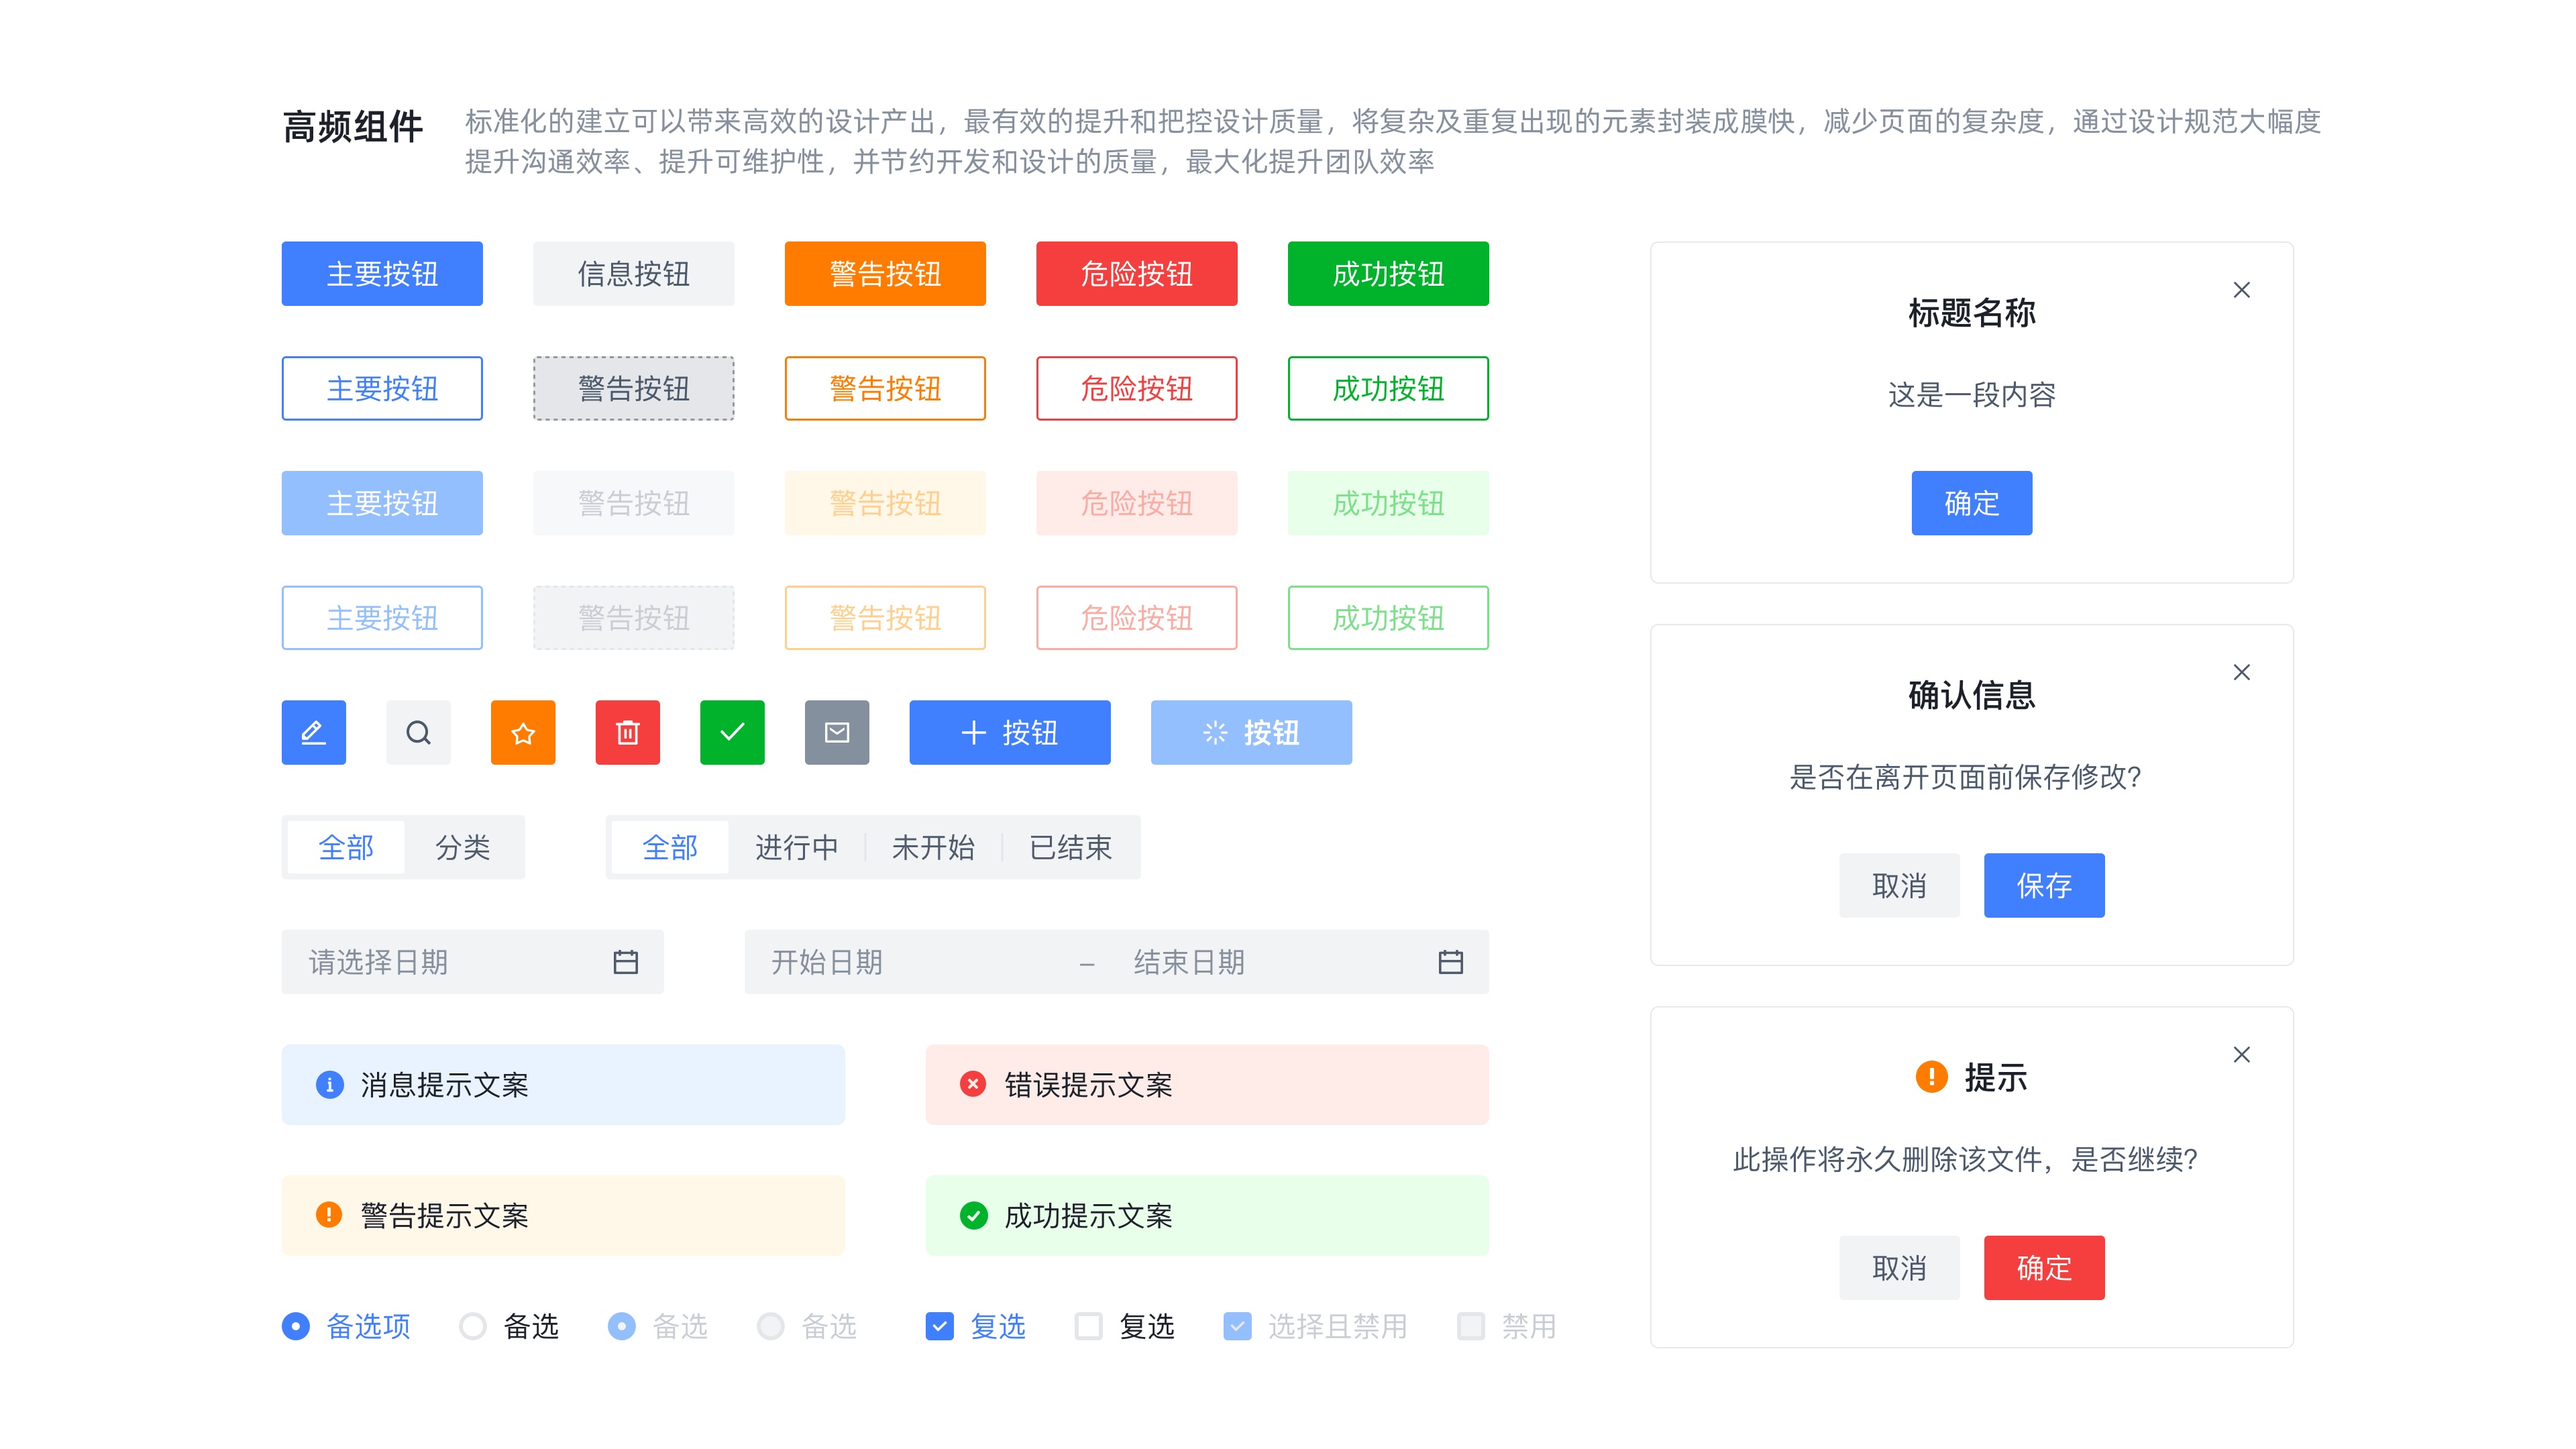Click the blue plus 按钮 button
Screen dimensions: 2576x1449
coord(1009,732)
